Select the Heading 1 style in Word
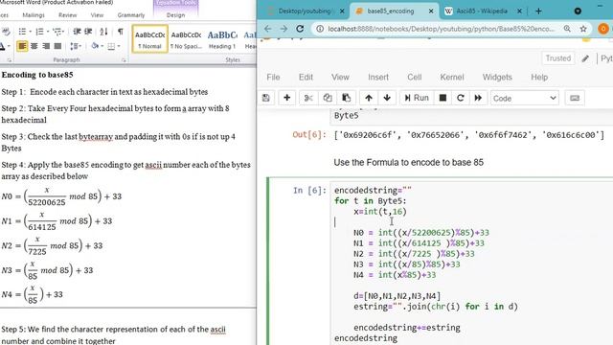Viewport: 613px width, 345px height. tap(222, 38)
